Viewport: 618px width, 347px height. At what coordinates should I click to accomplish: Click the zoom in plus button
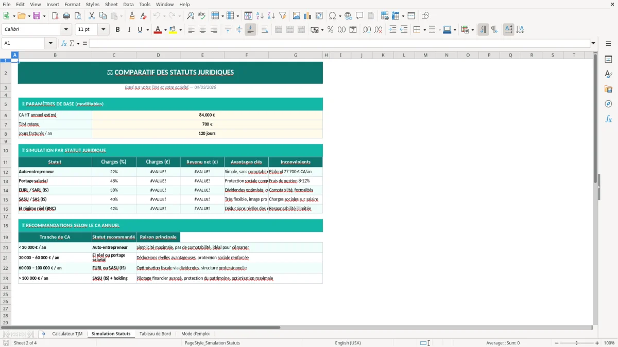pyautogui.click(x=597, y=343)
